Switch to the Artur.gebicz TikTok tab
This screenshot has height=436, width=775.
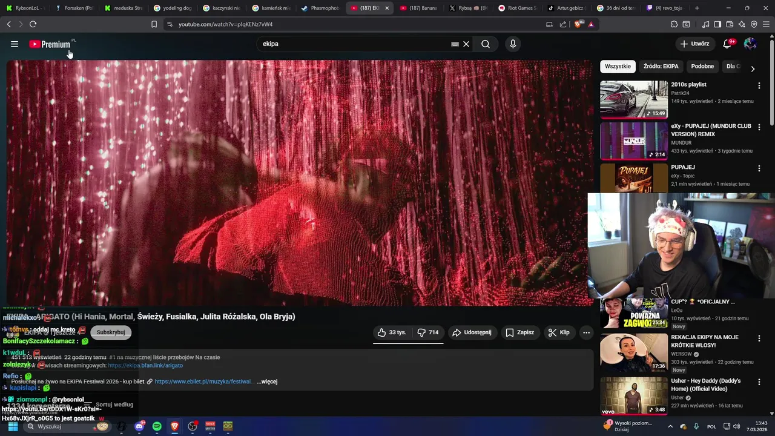567,8
